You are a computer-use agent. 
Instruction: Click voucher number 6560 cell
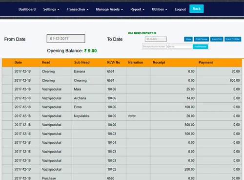(x=116, y=177)
